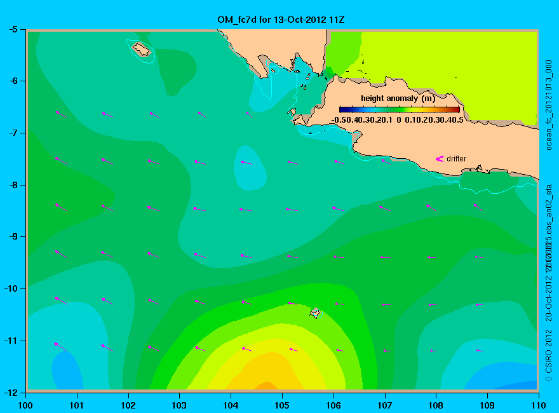Screen dimensions: 559x413
Task: Click the 'drifter' legend text
Action: (456, 159)
